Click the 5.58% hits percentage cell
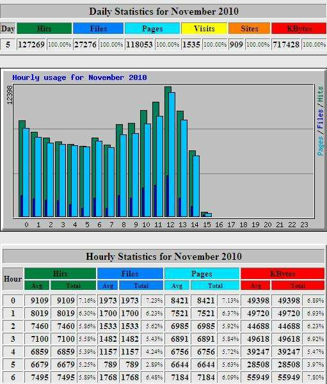The image size is (327, 384). (87, 339)
